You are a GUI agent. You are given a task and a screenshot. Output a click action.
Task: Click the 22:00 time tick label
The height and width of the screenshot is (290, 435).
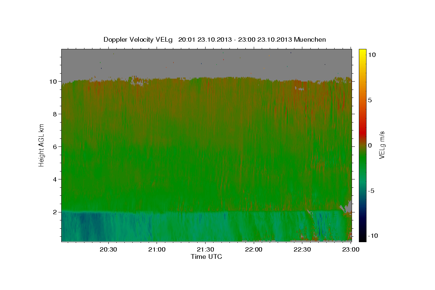(254, 249)
